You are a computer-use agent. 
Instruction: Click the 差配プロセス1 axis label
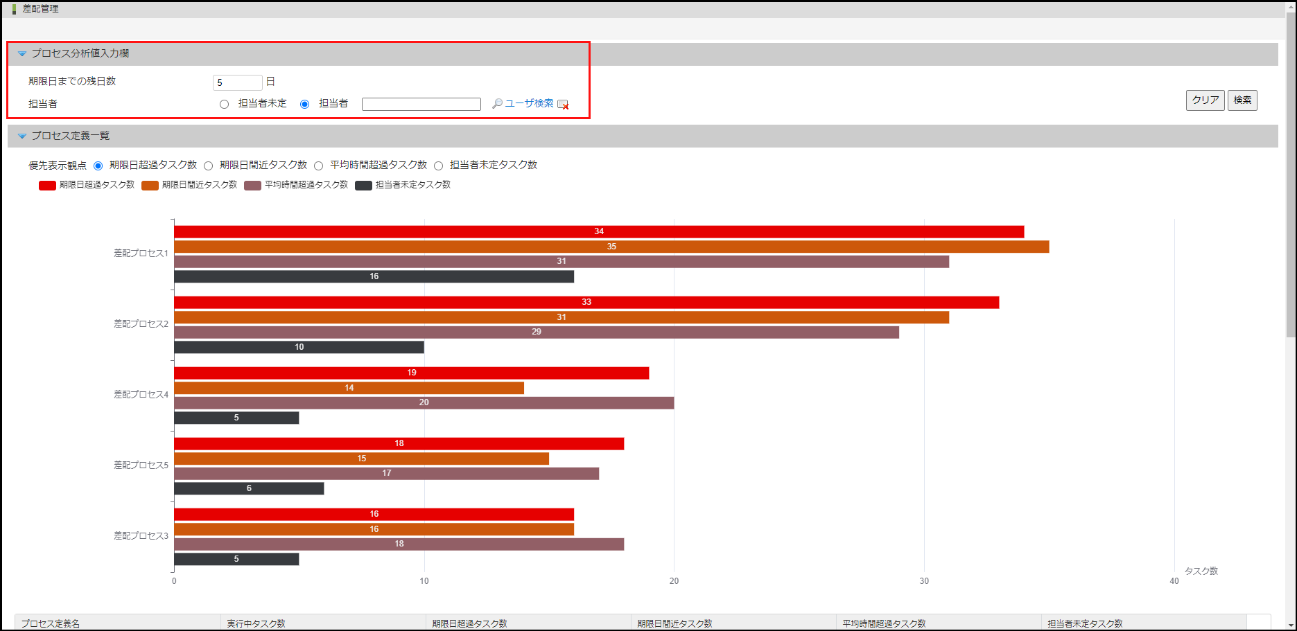tap(141, 254)
